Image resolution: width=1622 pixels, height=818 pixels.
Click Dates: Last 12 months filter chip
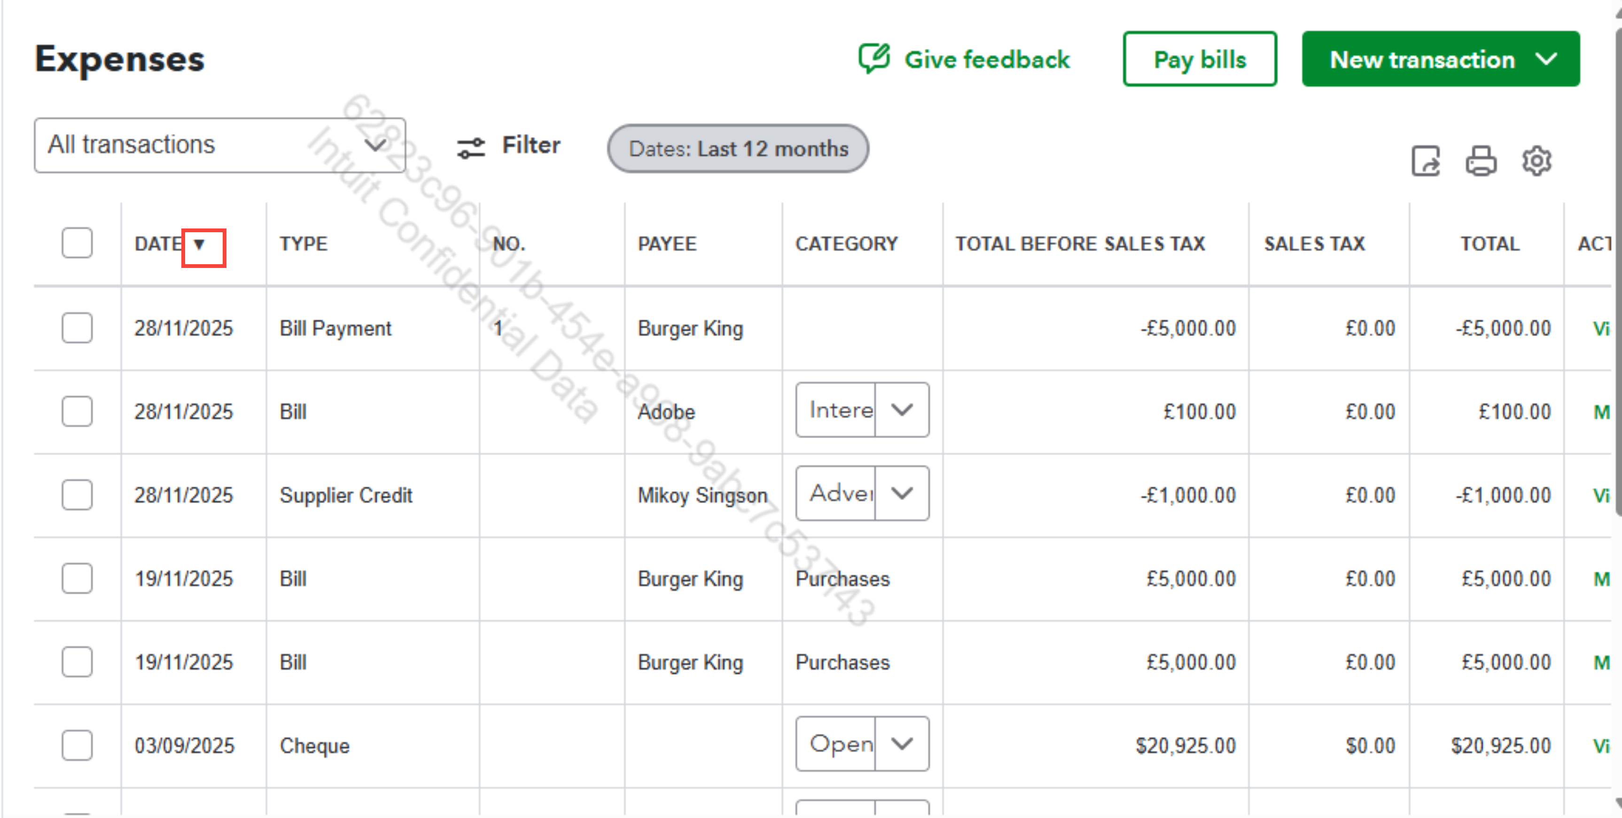tap(738, 149)
